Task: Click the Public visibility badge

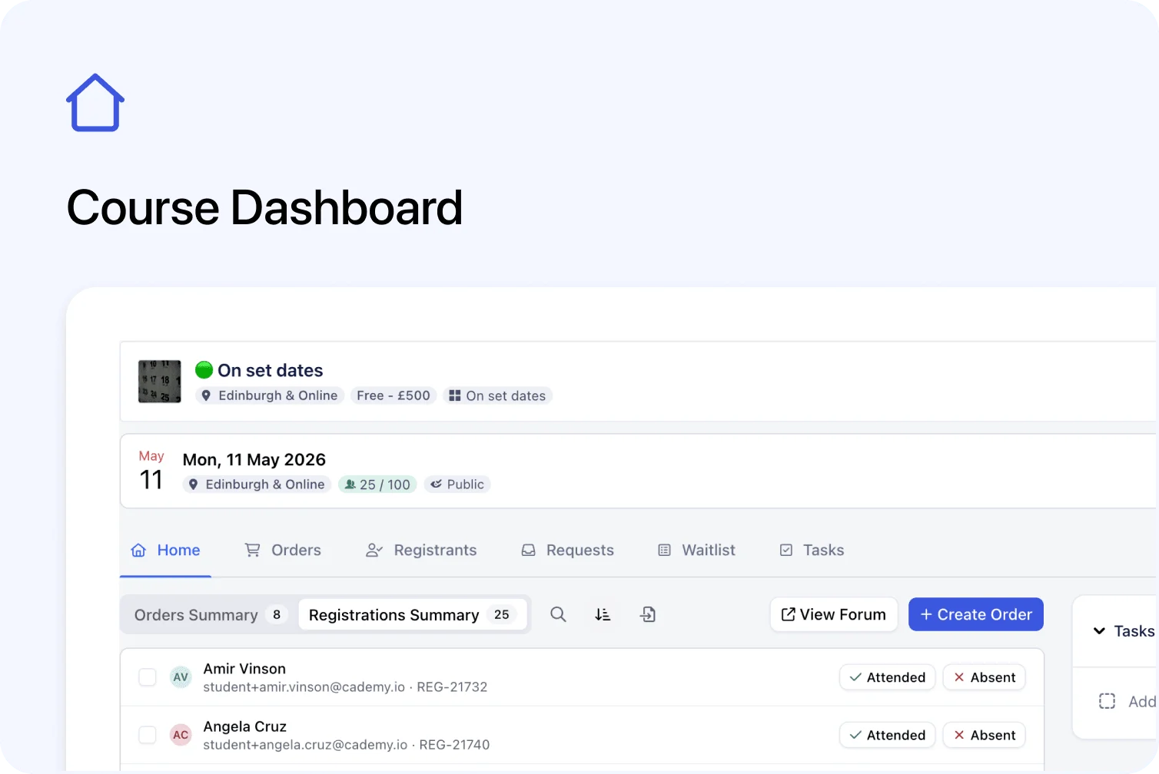Action: coord(457,485)
